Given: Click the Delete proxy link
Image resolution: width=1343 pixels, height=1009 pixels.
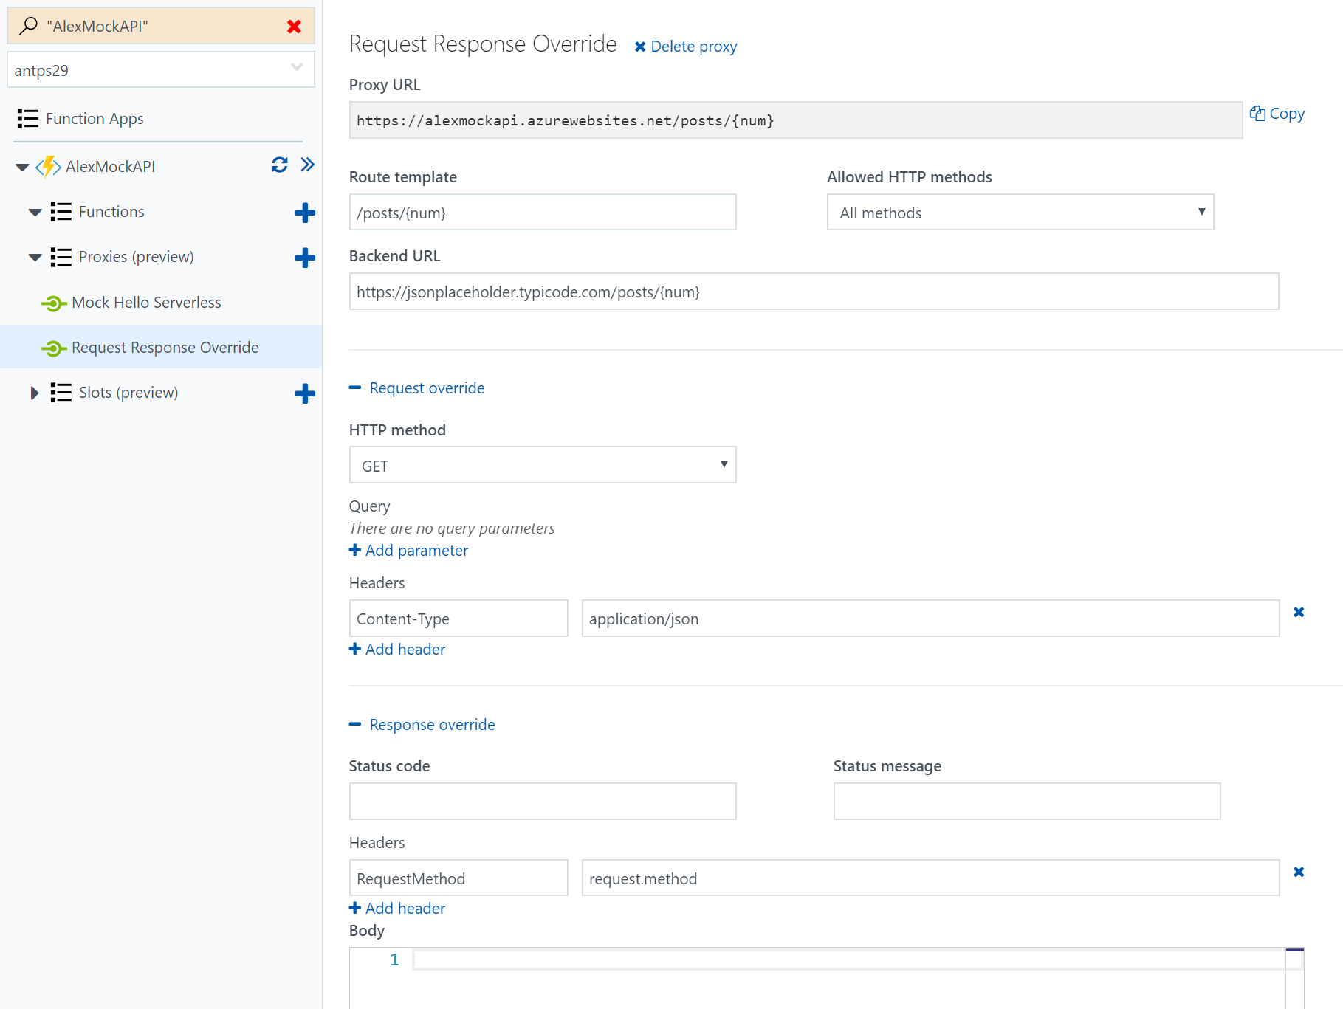Looking at the screenshot, I should pyautogui.click(x=685, y=47).
